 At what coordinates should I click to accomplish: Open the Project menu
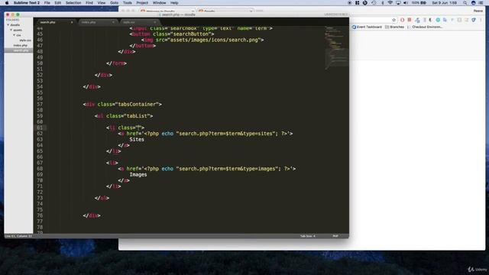coord(142,3)
